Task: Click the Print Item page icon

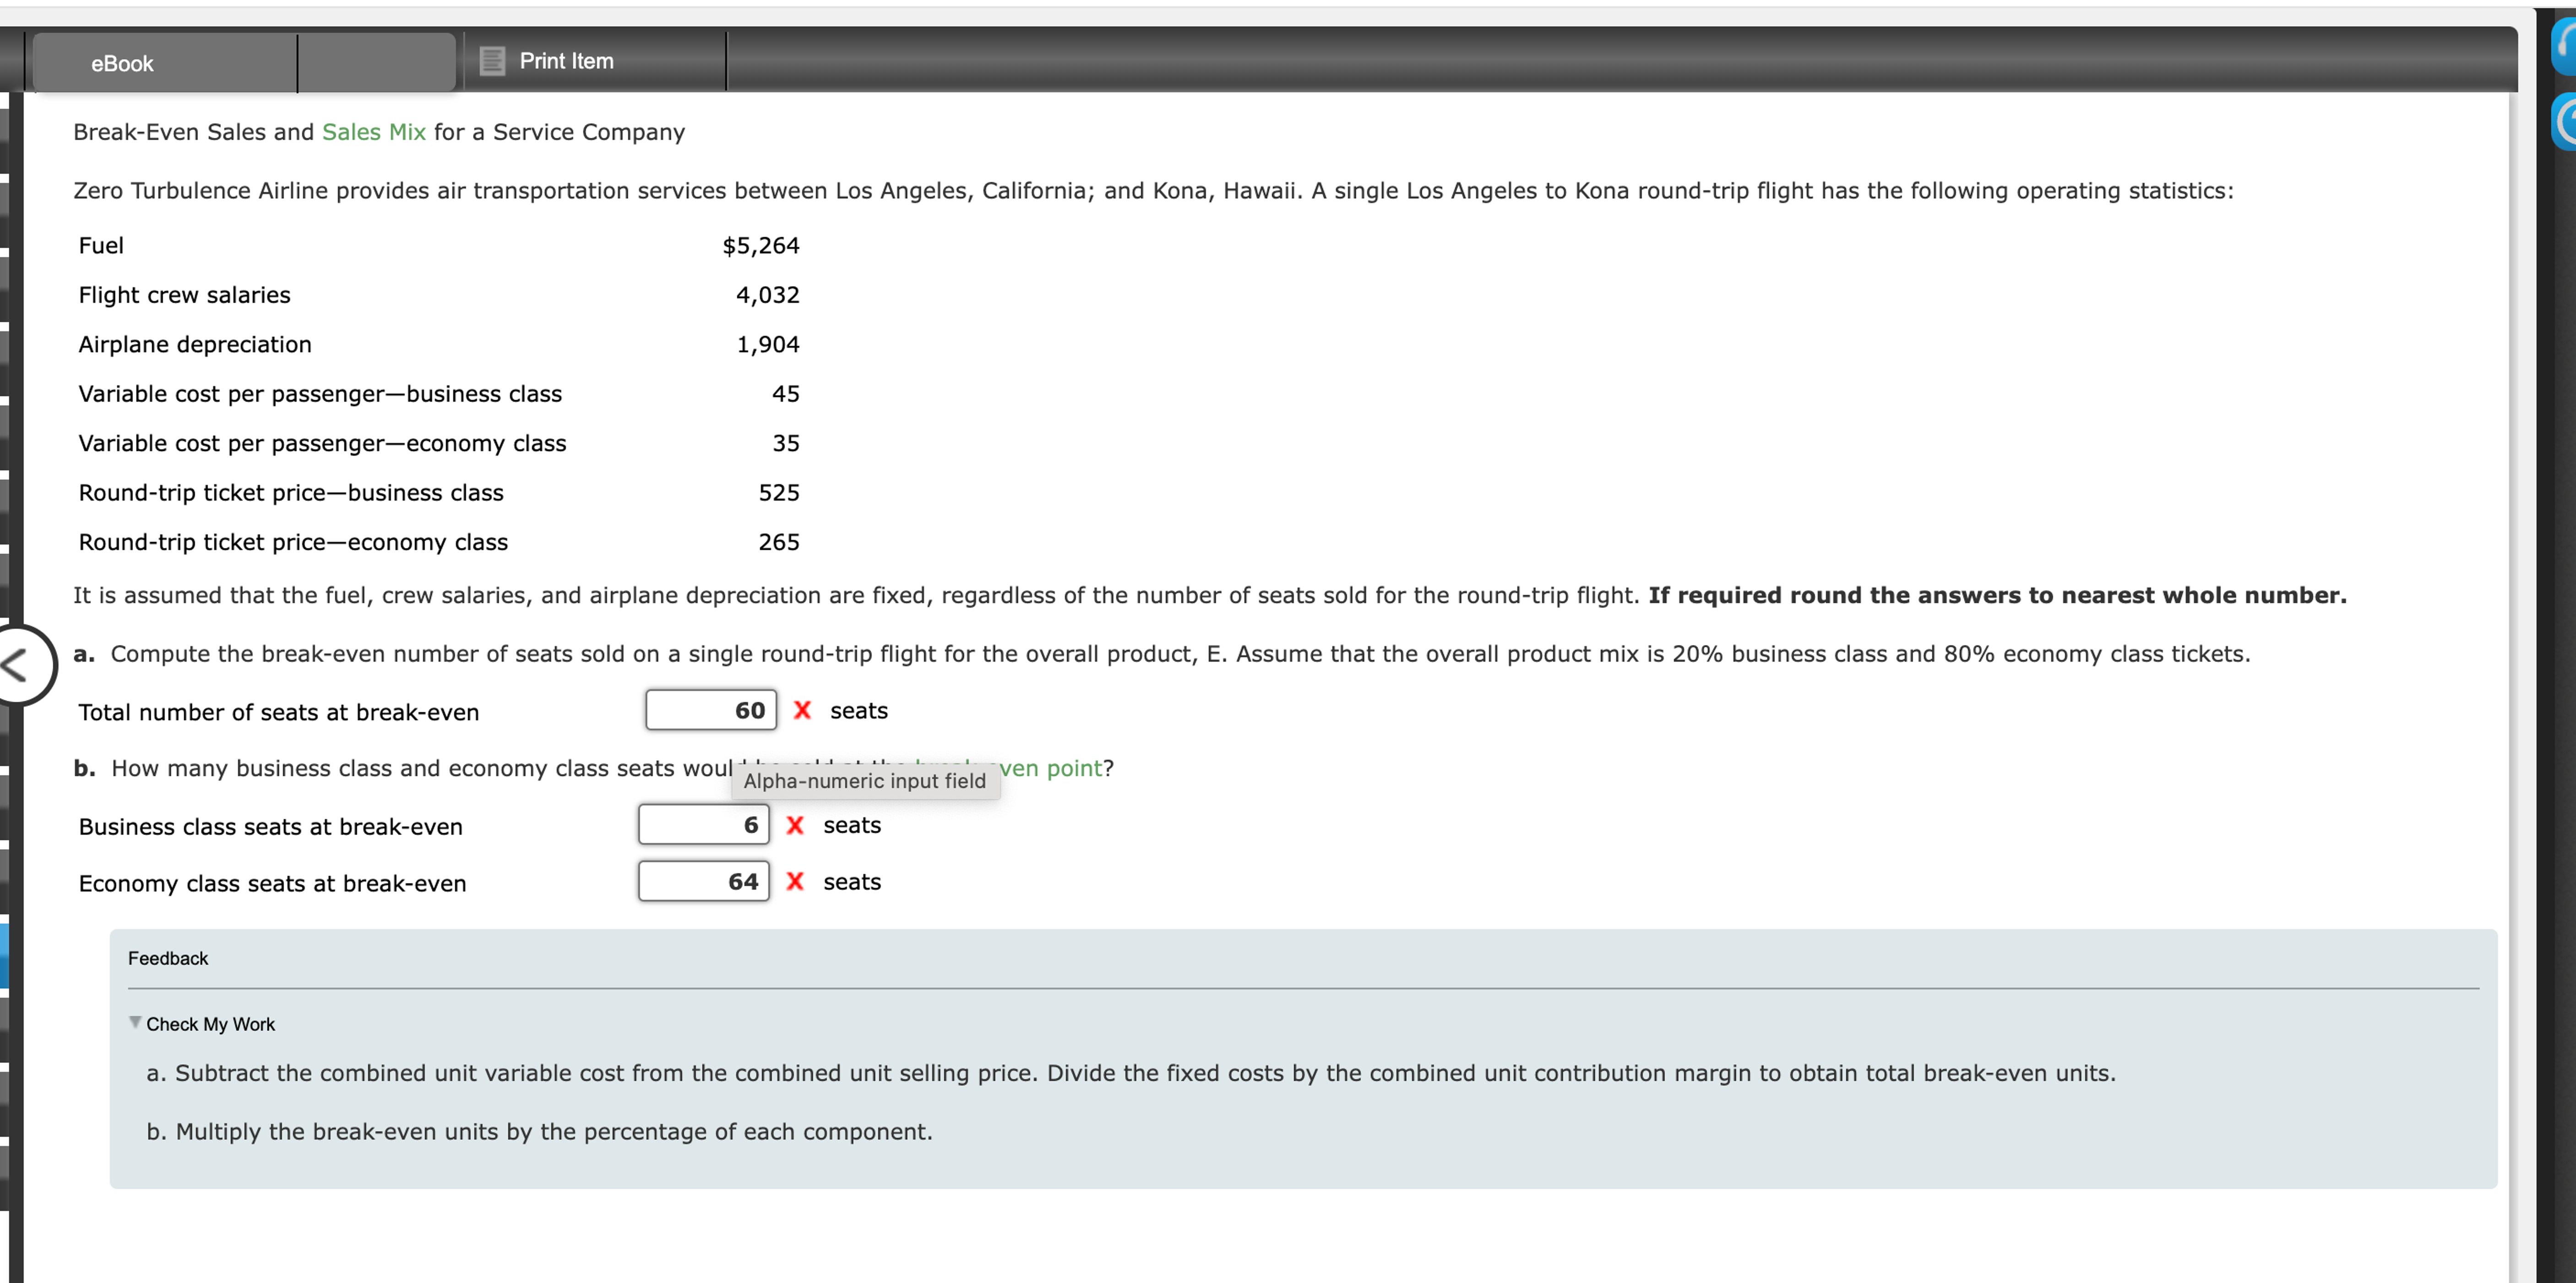Action: [x=492, y=61]
